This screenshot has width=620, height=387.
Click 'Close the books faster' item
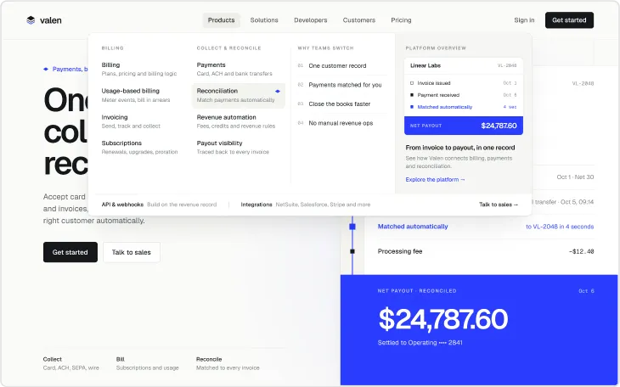coord(341,104)
